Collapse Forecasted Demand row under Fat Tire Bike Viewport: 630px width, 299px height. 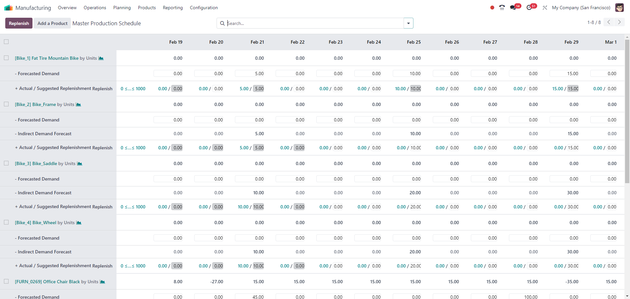point(37,74)
